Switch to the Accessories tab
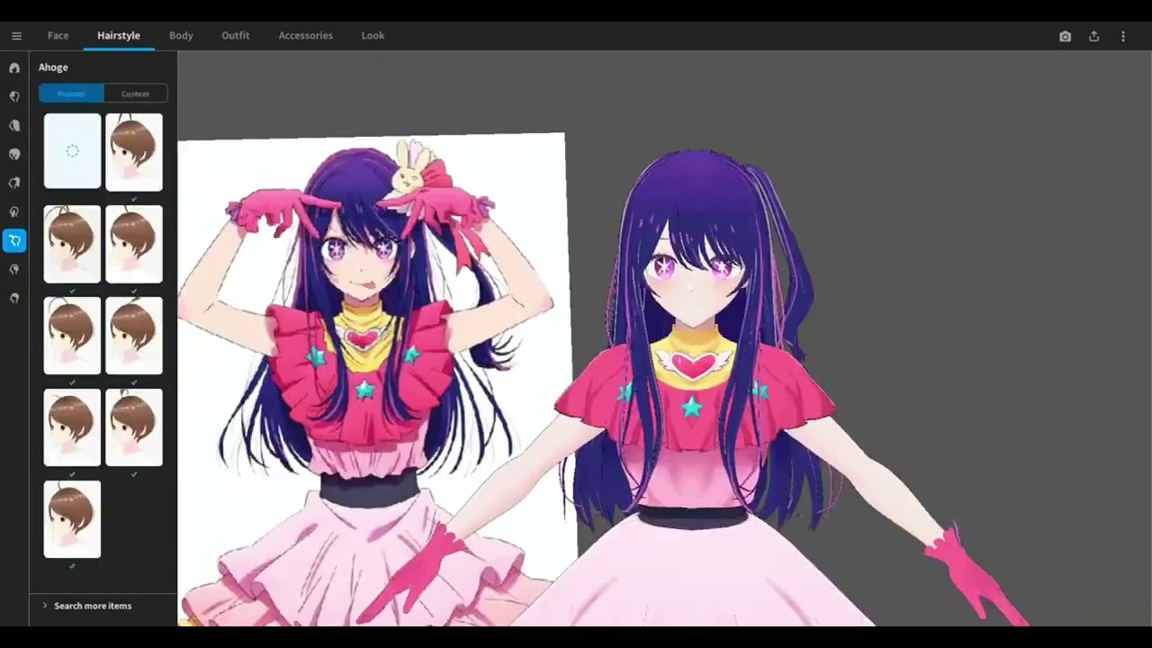 (306, 35)
